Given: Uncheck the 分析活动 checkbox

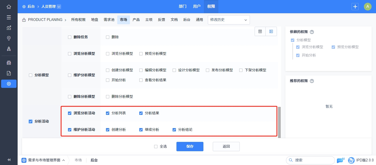Looking at the screenshot, I should pos(31,121).
